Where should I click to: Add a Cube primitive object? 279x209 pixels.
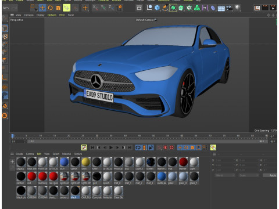click(157, 8)
